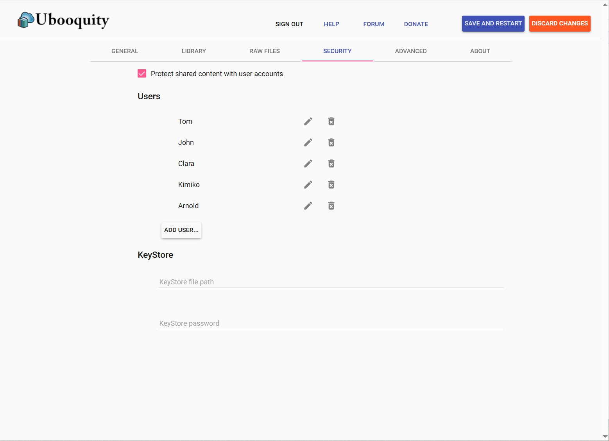Click the edit pencil icon for Tom
The height and width of the screenshot is (441, 609).
(x=308, y=121)
